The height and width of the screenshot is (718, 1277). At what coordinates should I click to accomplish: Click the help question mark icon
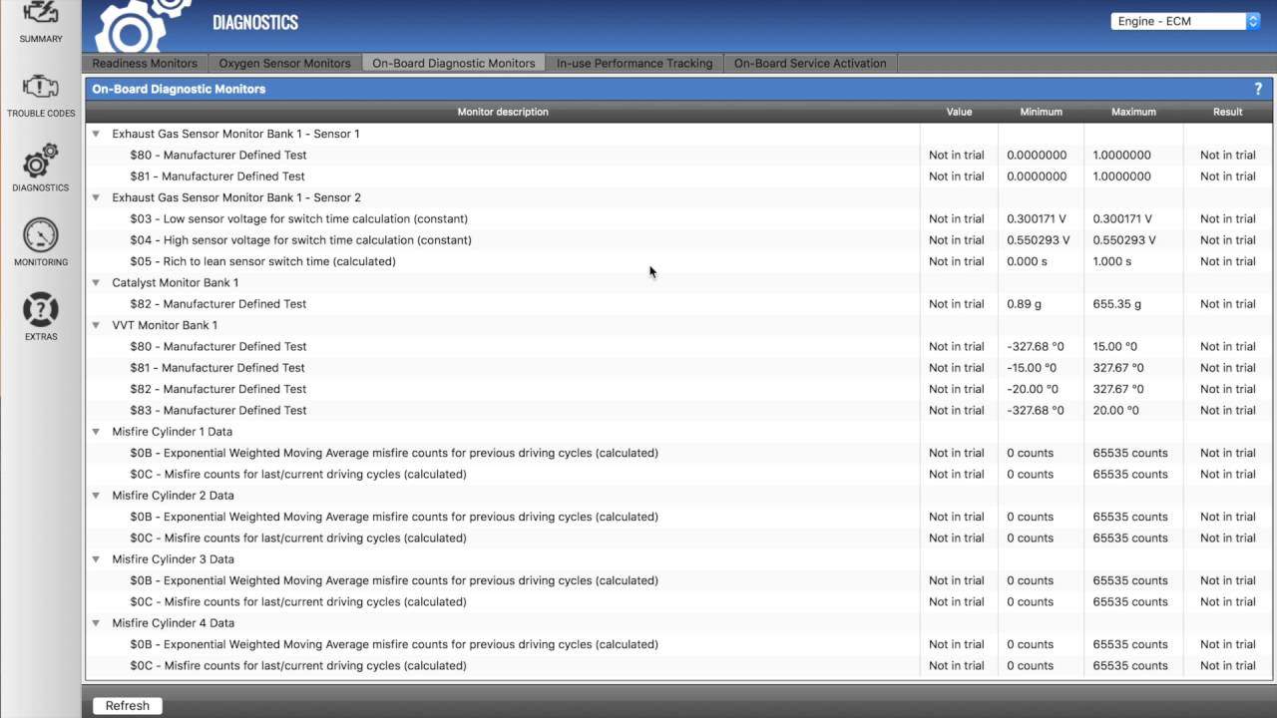click(1257, 89)
